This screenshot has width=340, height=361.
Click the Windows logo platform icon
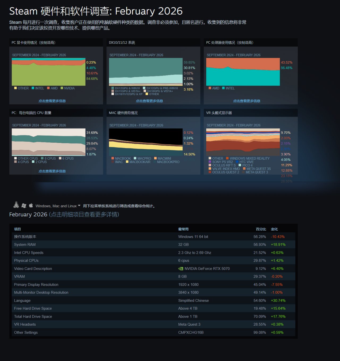pos(24,206)
